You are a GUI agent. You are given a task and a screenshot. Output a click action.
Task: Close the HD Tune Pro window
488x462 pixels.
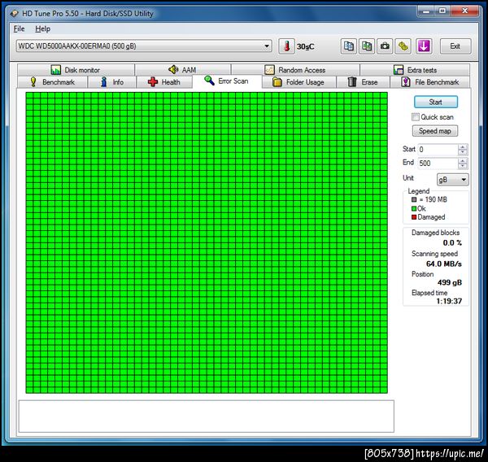point(464,11)
